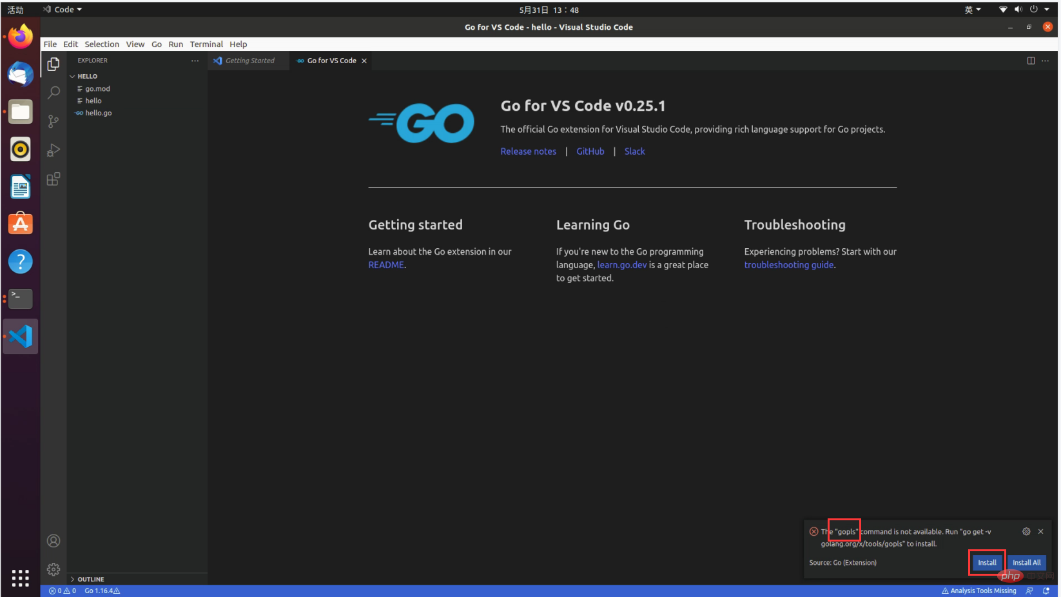
Task: Open the Extensions view
Action: 54,179
